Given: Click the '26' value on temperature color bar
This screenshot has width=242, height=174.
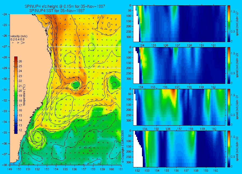Looking at the screenshot, I should pyautogui.click(x=20, y=61).
